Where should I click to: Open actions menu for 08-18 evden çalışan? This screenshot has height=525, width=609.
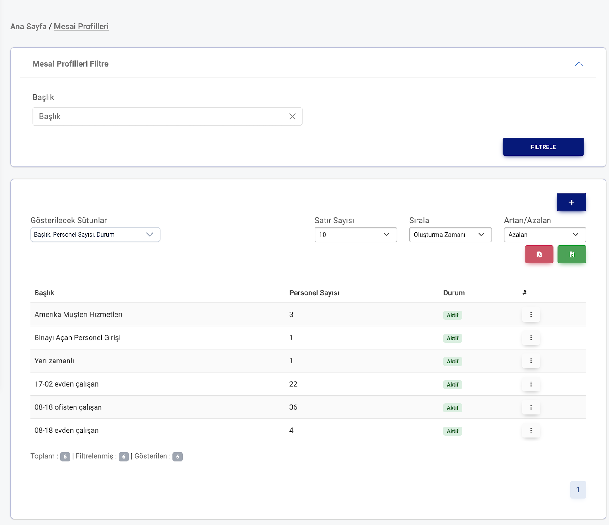tap(531, 430)
